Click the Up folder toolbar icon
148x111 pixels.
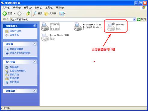click(28, 14)
